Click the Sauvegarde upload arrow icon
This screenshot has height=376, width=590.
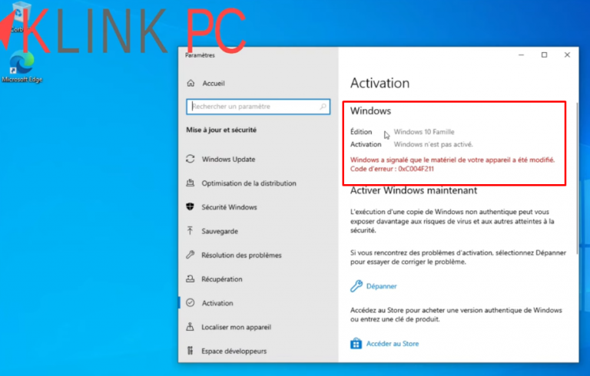coord(190,230)
